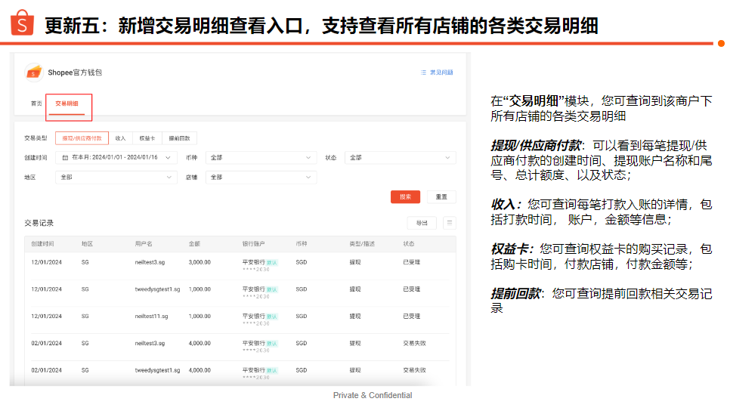Image resolution: width=730 pixels, height=414 pixels.
Task: Click the orange 搜索 button
Action: [406, 196]
